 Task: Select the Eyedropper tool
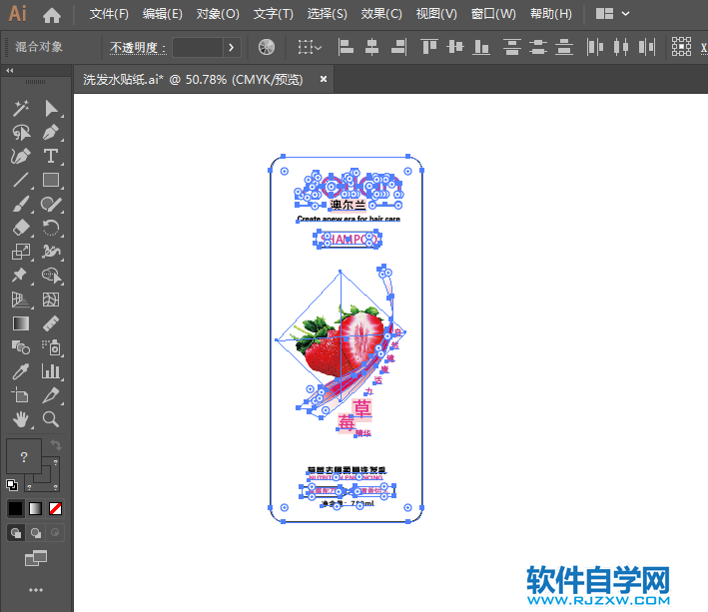click(21, 371)
